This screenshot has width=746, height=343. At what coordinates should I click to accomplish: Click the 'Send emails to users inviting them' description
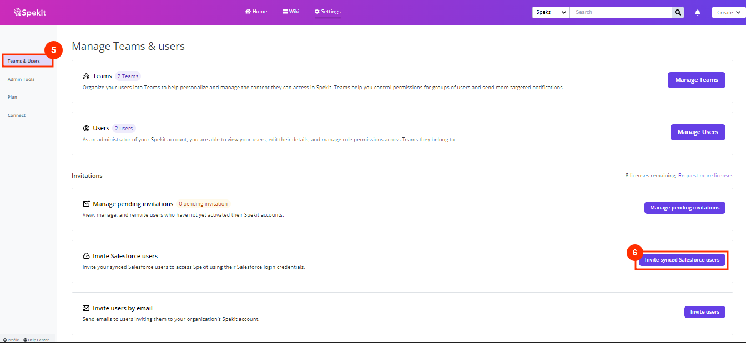click(171, 319)
